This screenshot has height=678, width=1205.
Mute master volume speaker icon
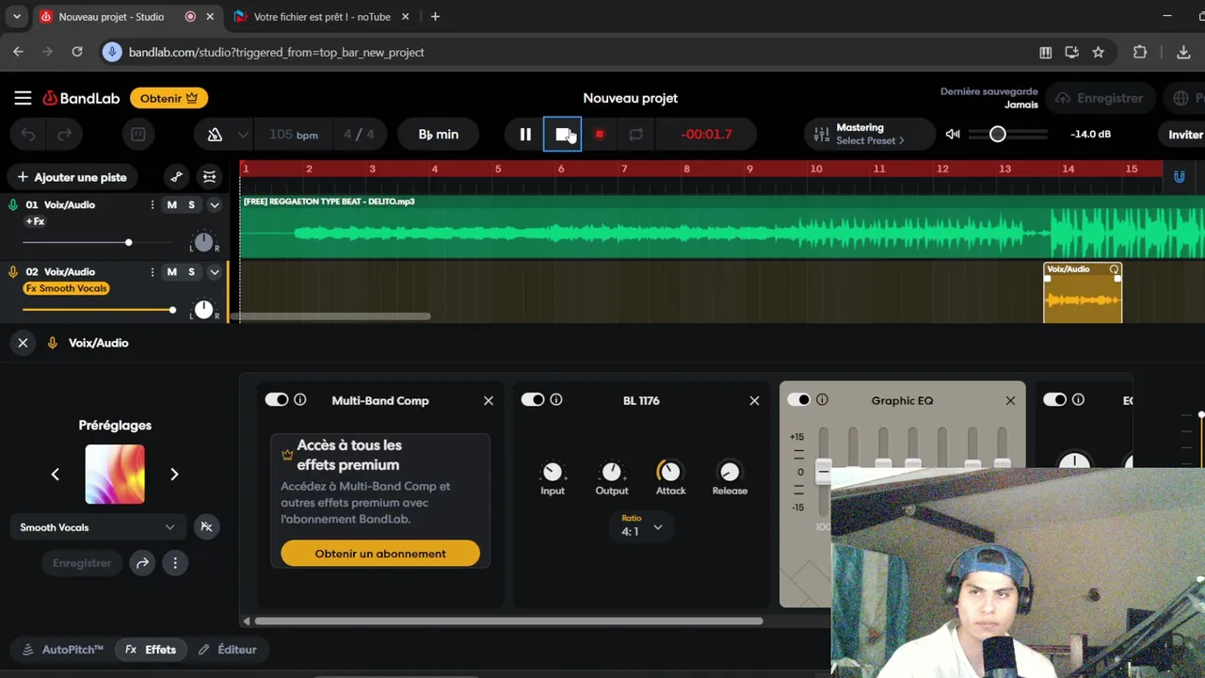[x=953, y=134]
